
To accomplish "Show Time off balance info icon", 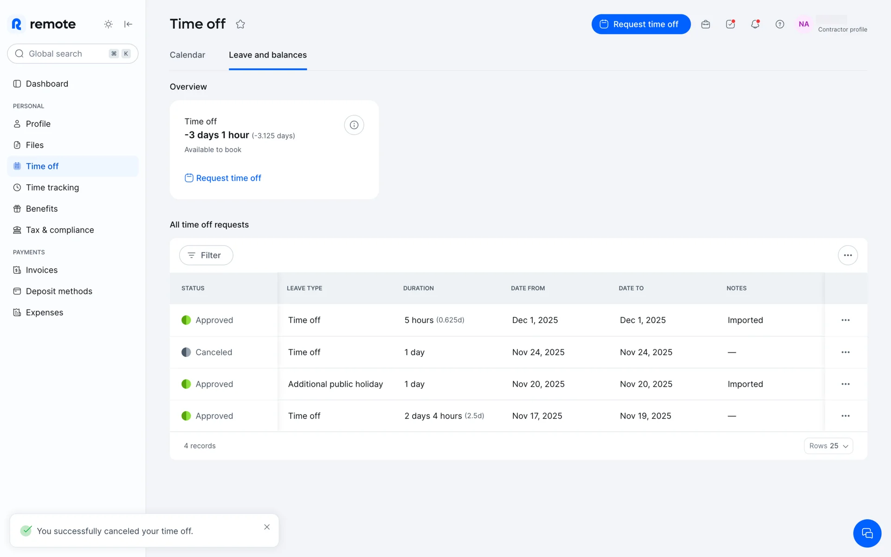I will pyautogui.click(x=354, y=125).
